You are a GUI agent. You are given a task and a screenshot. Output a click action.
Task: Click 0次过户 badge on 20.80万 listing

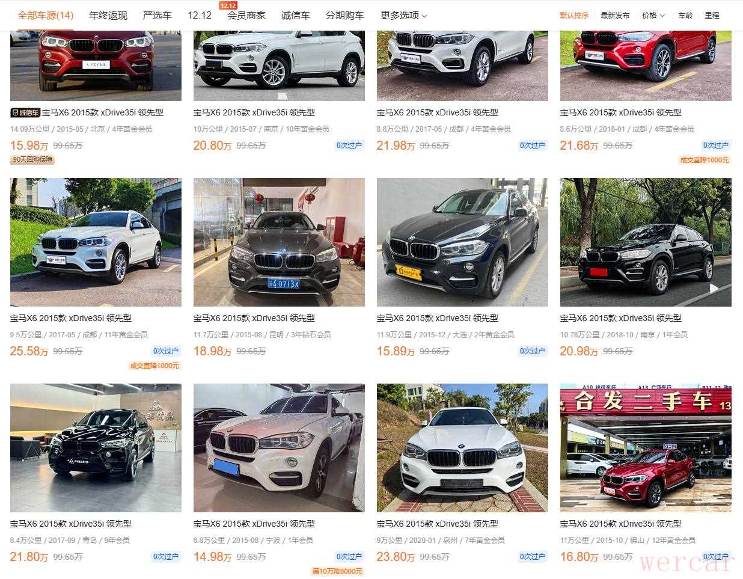point(349,146)
